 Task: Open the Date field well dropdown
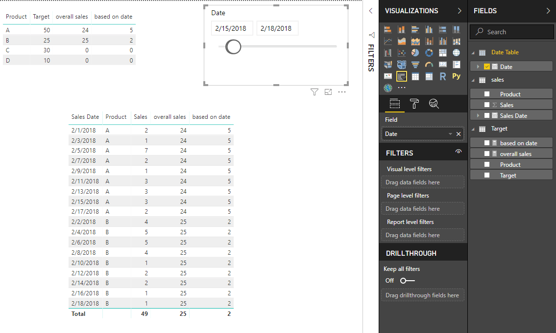tap(450, 134)
